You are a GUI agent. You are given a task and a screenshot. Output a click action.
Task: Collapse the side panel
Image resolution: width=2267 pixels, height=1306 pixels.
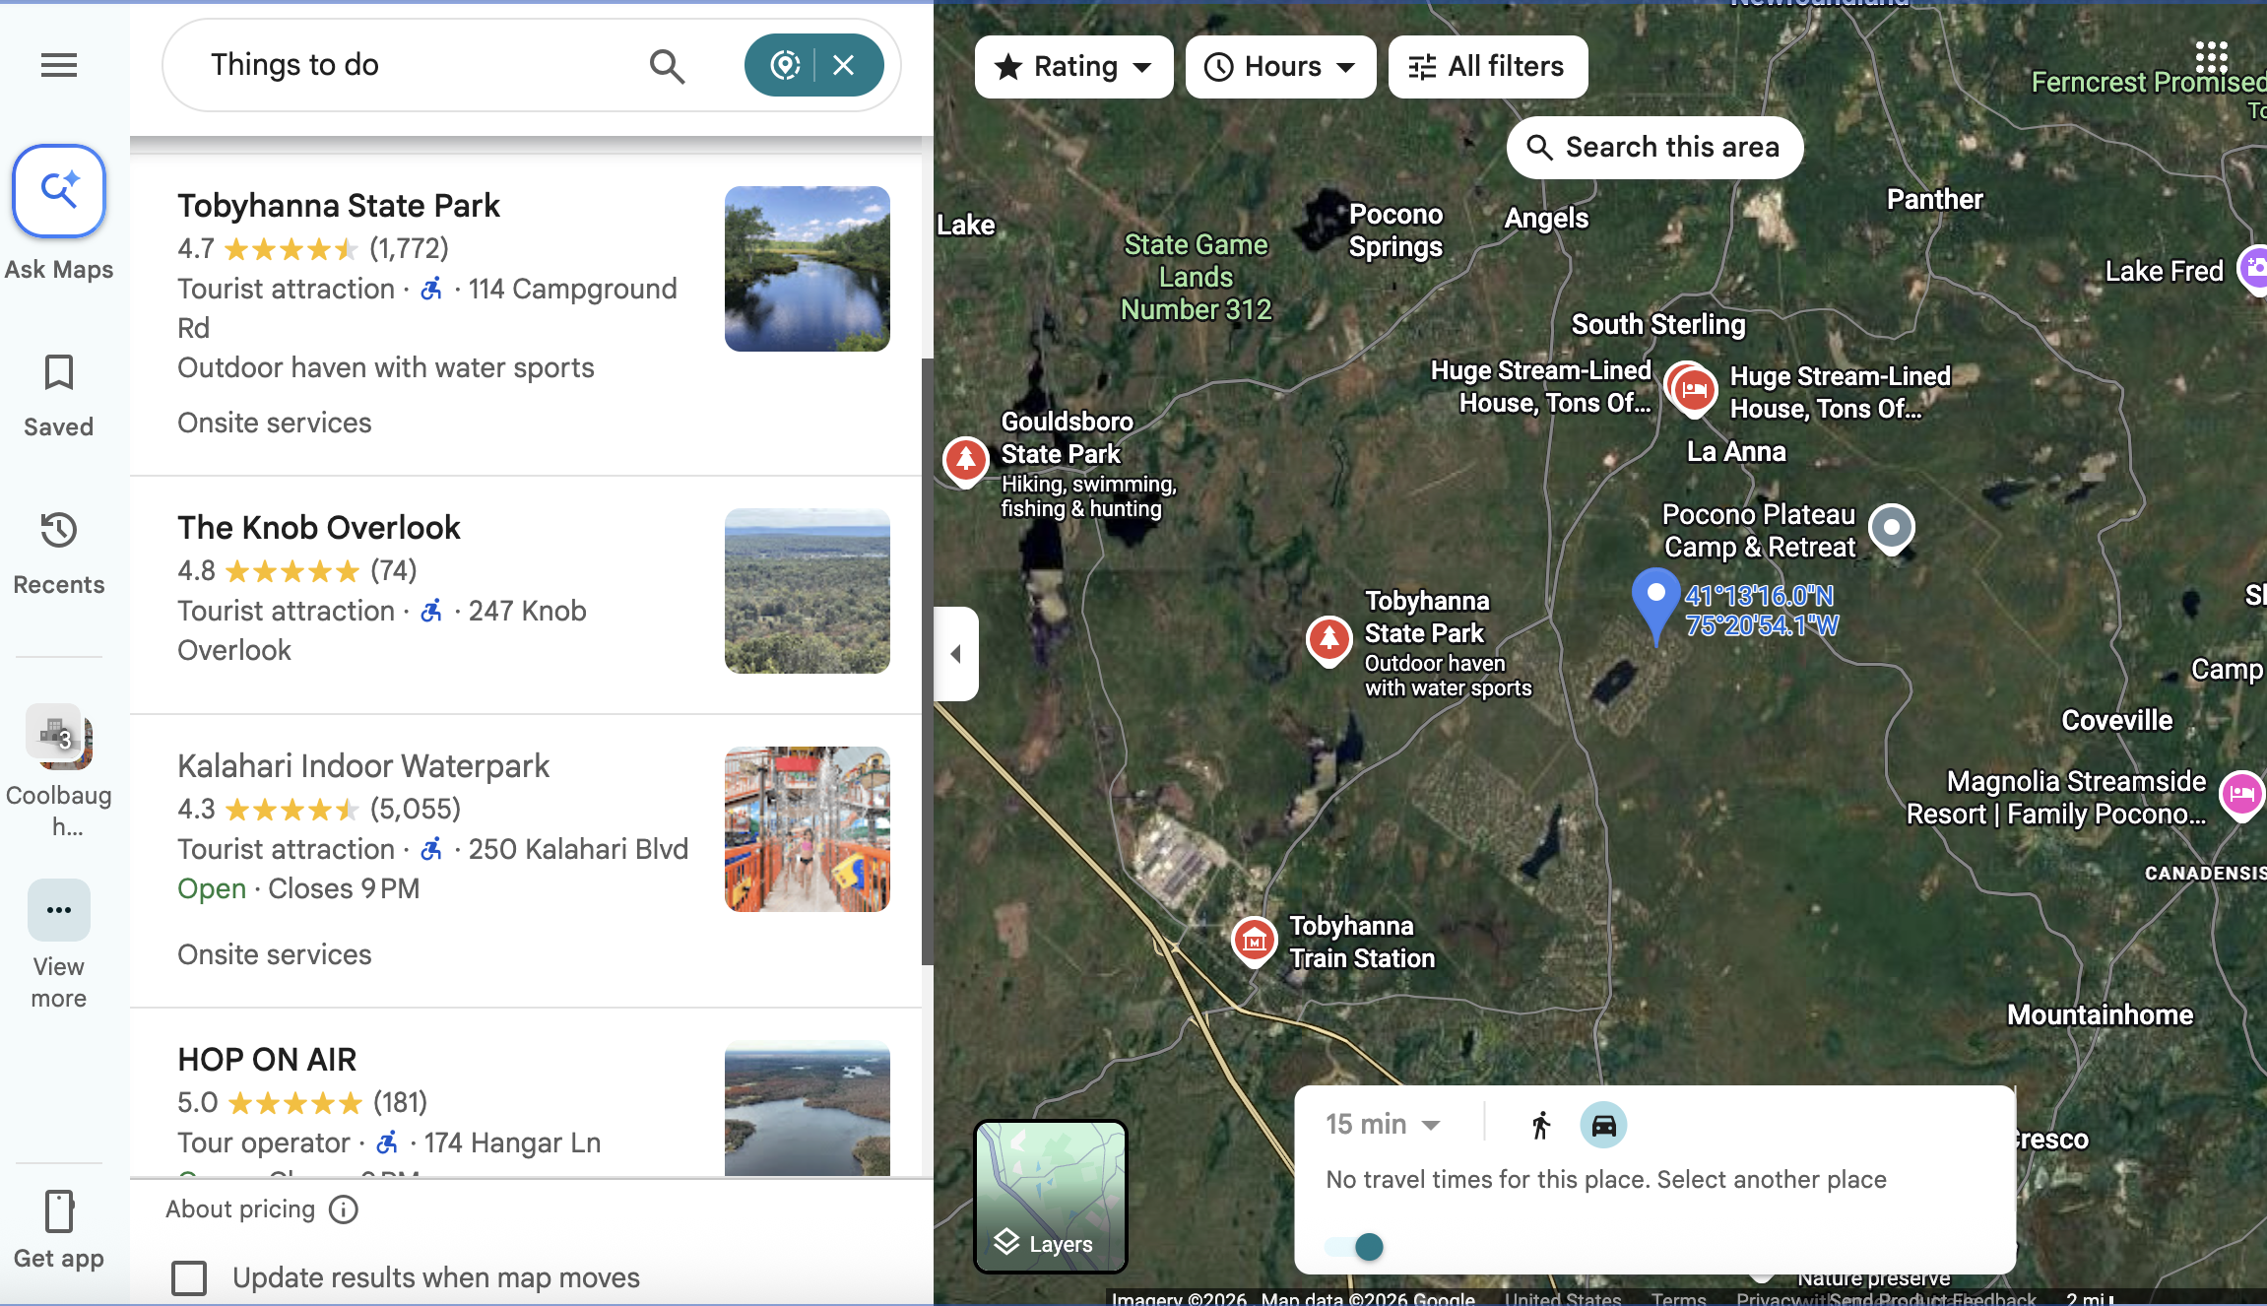pos(956,654)
